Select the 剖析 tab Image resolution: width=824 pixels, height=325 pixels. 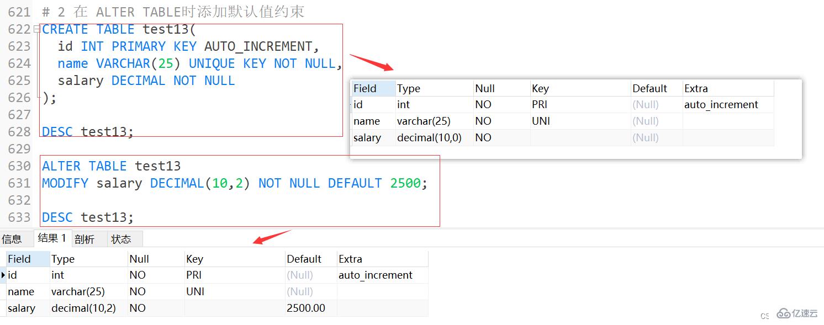87,238
